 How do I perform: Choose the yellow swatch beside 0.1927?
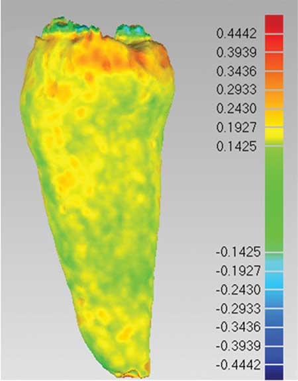click(274, 136)
